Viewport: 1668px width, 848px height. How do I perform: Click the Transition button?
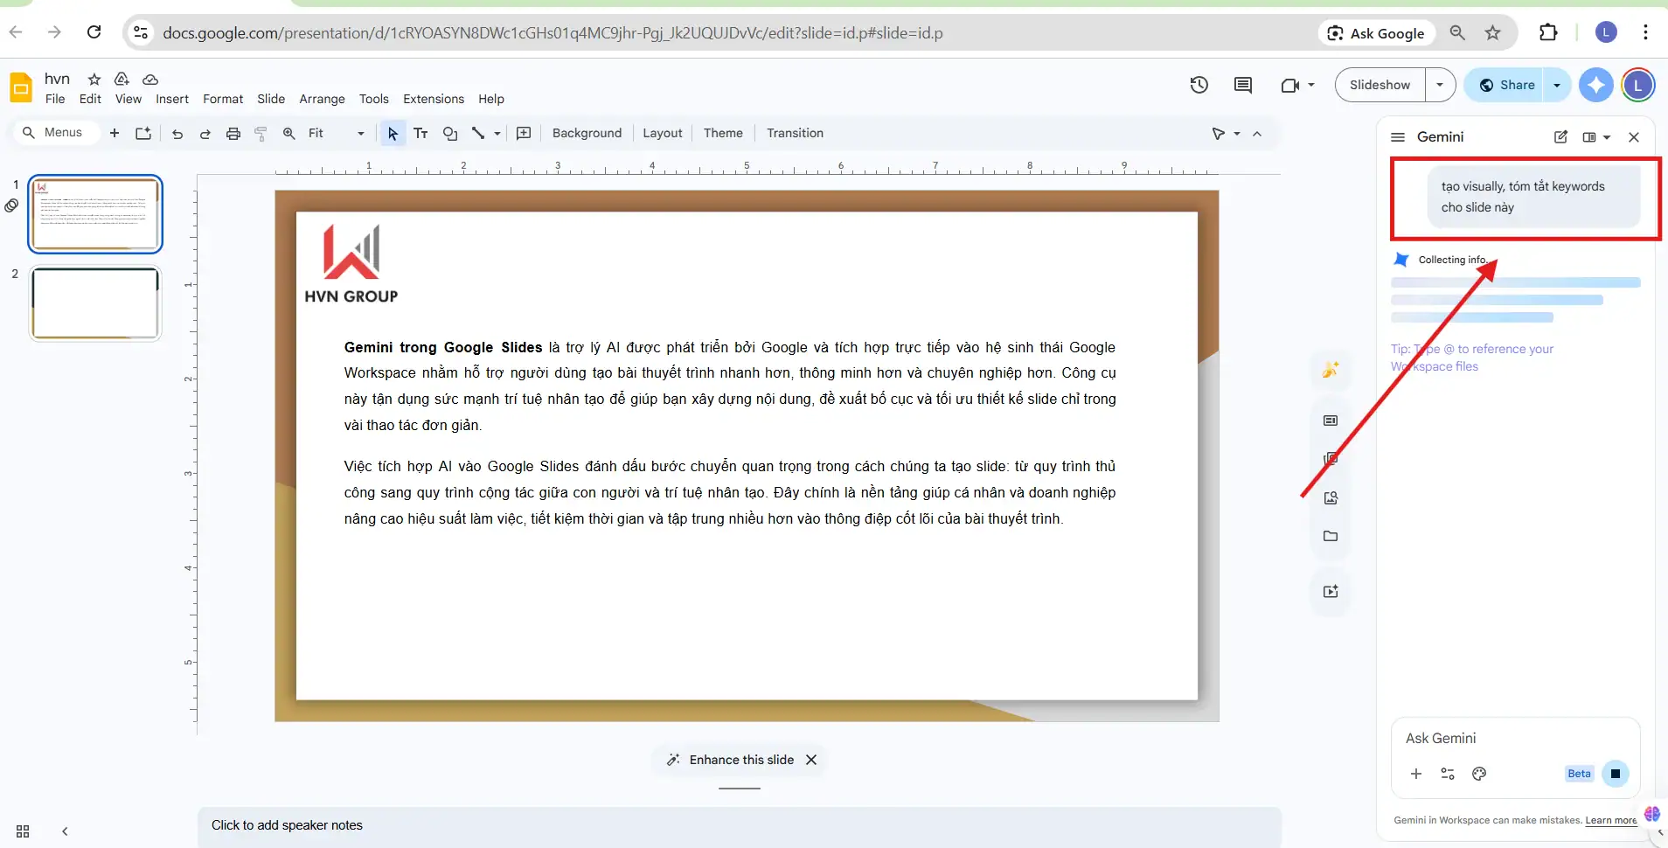795,133
